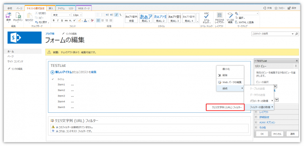The height and width of the screenshot is (146, 304).
Task: Set right-to-left text direction
Action: pyautogui.click(x=121, y=15)
